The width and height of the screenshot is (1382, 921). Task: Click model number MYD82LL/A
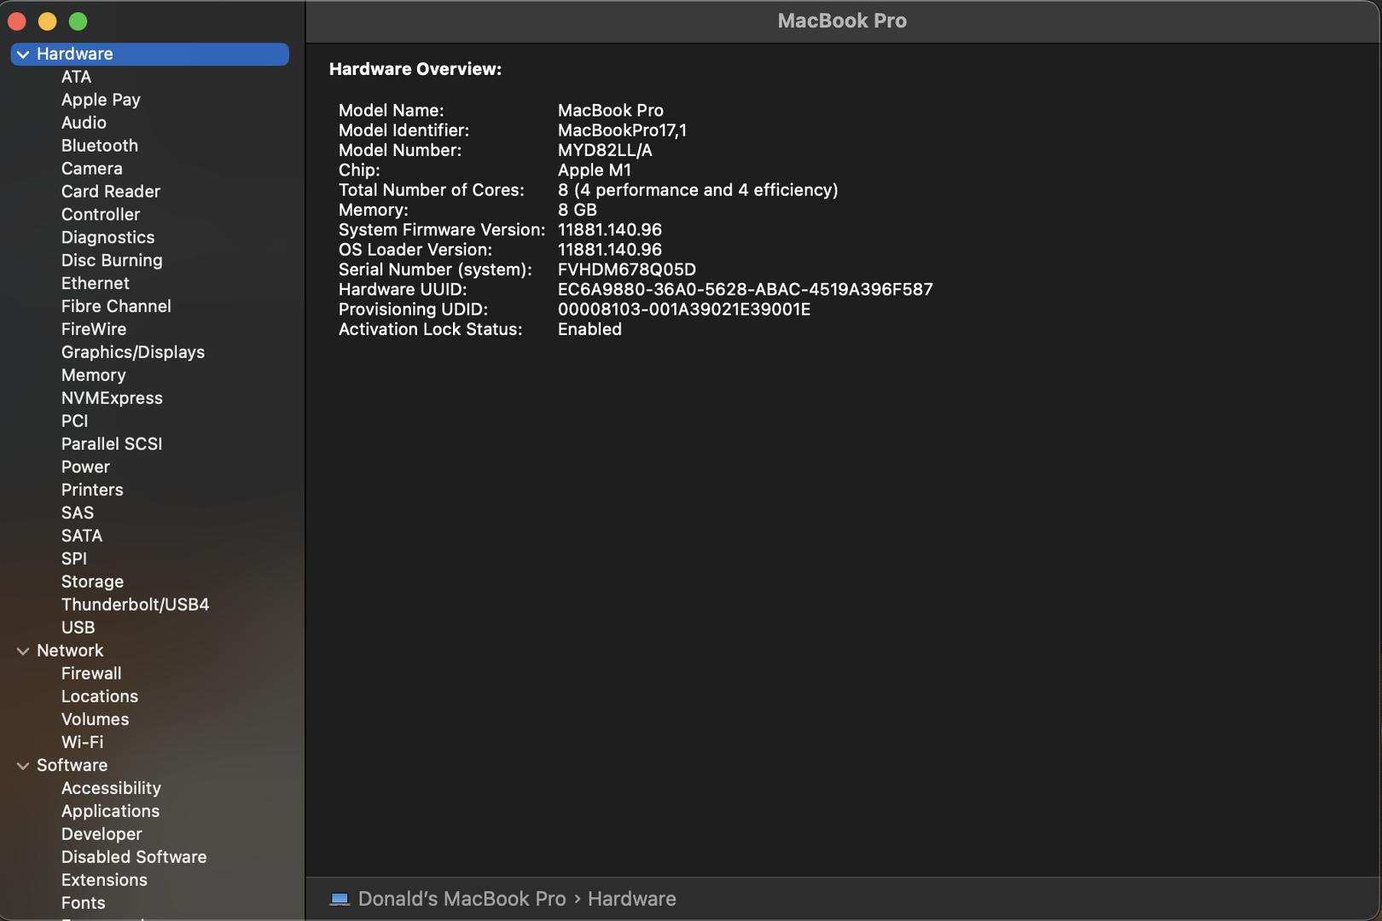(x=605, y=151)
